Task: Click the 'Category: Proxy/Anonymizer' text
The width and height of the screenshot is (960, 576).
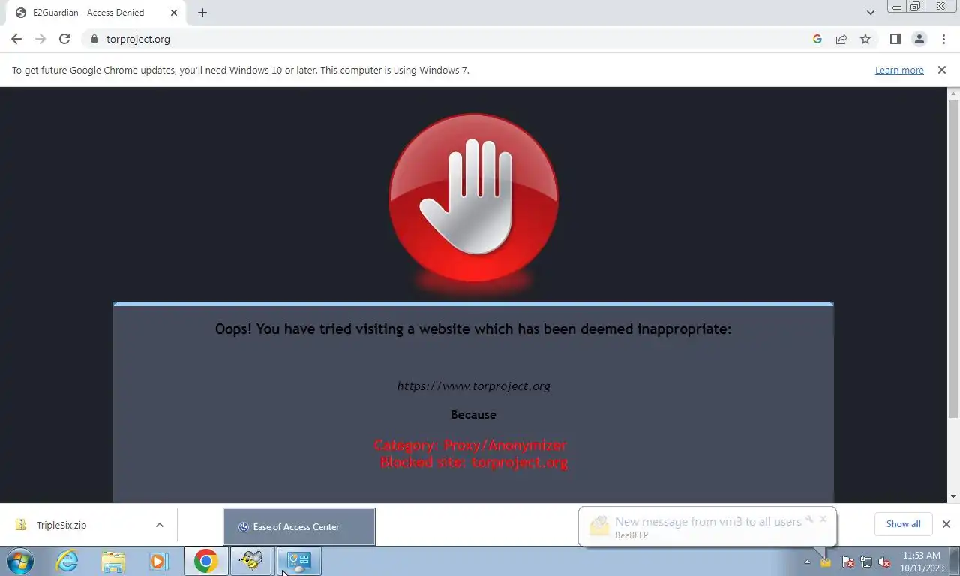Action: point(471,445)
